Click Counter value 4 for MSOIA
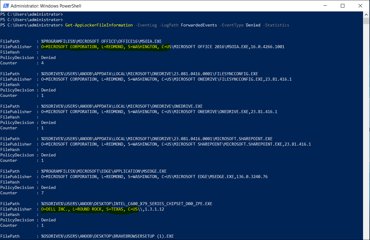This screenshot has height=240, width=370. click(42, 63)
